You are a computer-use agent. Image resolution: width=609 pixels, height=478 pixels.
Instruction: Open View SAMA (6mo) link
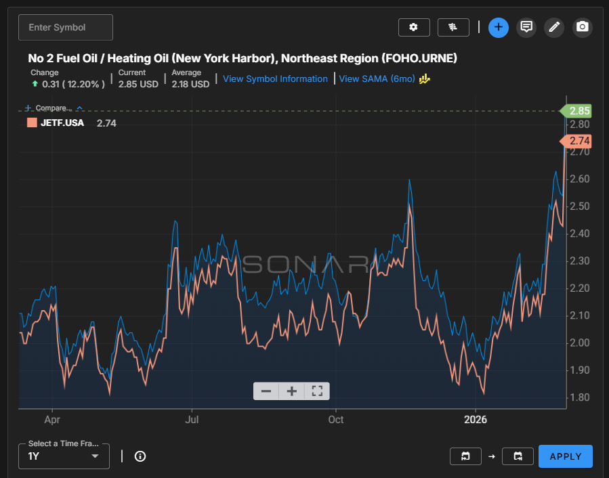(x=377, y=79)
